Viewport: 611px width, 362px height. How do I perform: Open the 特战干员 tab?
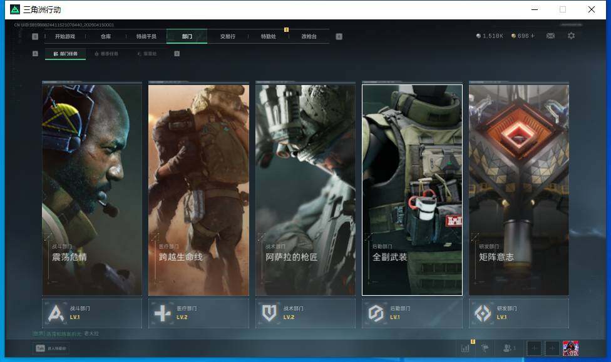tap(146, 36)
